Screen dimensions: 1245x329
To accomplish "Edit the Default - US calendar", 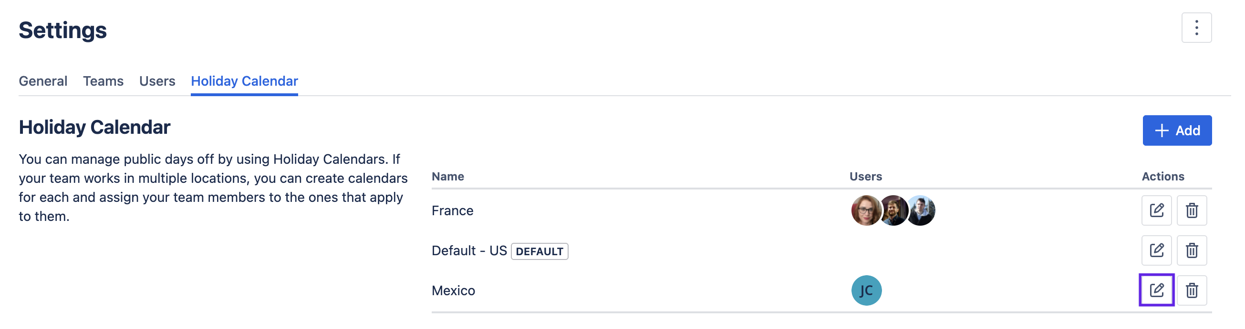I will (x=1156, y=250).
